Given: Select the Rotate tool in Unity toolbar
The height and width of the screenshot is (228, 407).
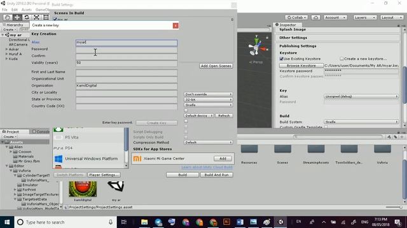Looking at the screenshot, I should (27, 17).
